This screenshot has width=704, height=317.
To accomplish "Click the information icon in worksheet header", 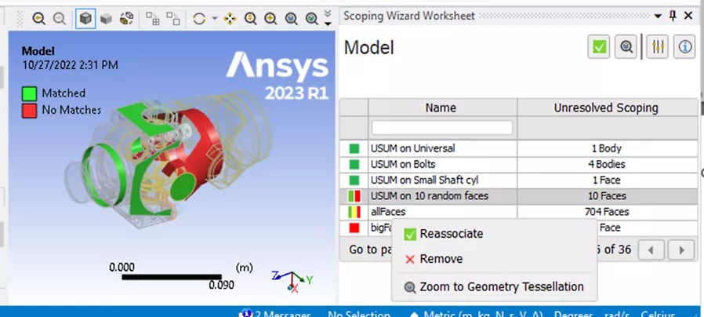I will click(x=684, y=47).
